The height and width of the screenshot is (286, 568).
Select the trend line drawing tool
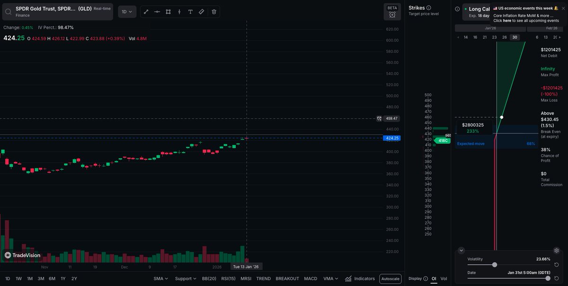coord(146,12)
